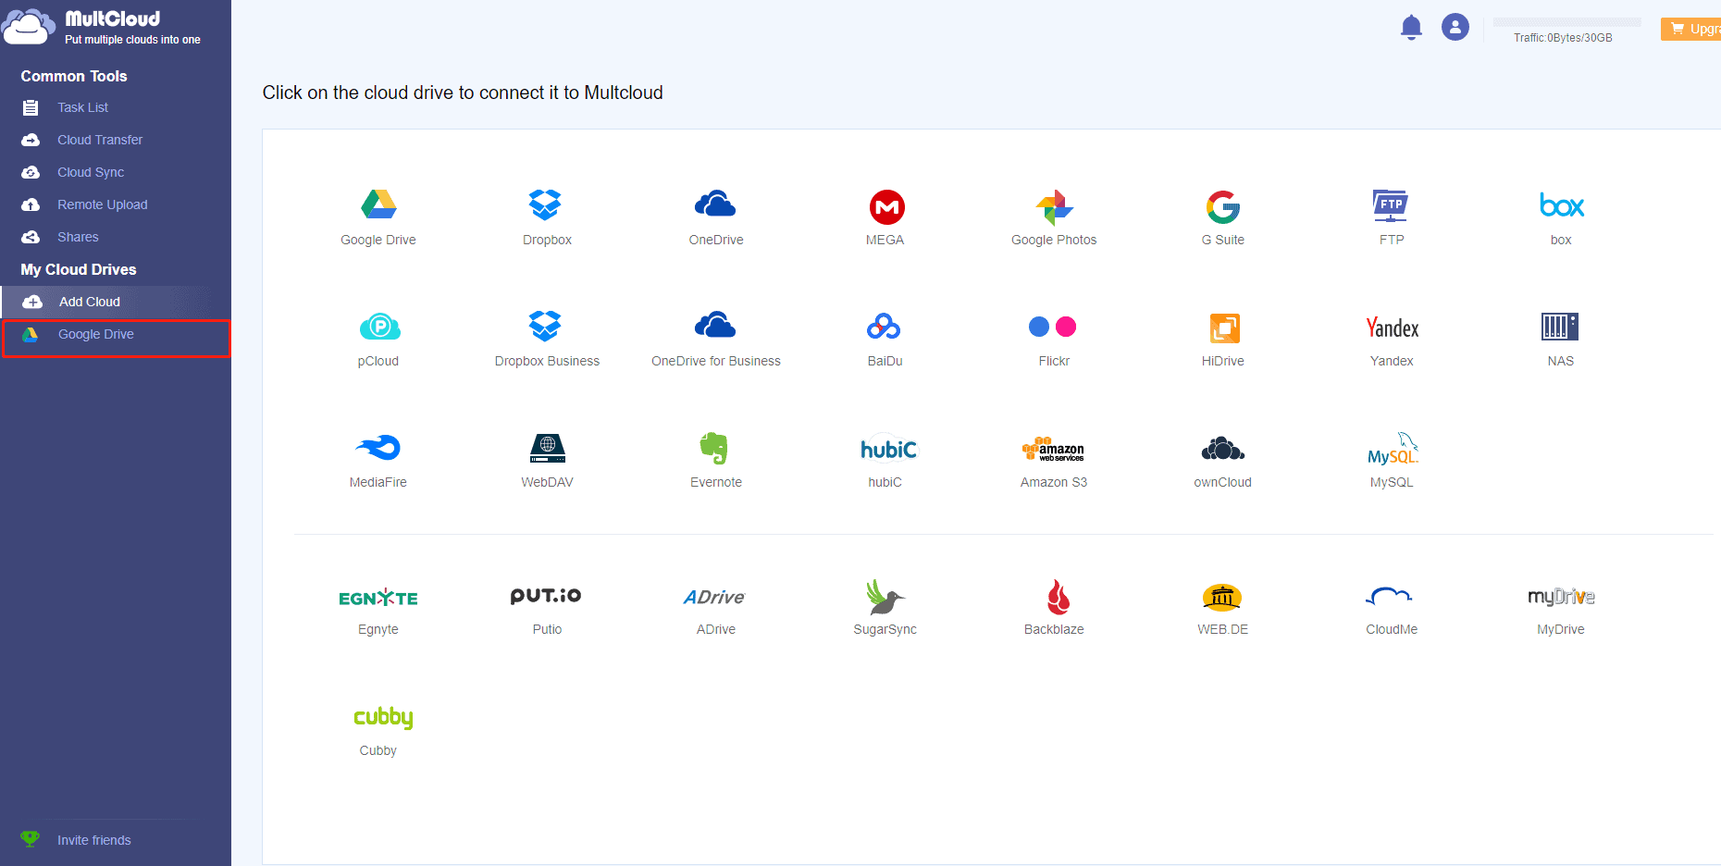Open notifications bell icon
The width and height of the screenshot is (1721, 866).
pyautogui.click(x=1411, y=28)
